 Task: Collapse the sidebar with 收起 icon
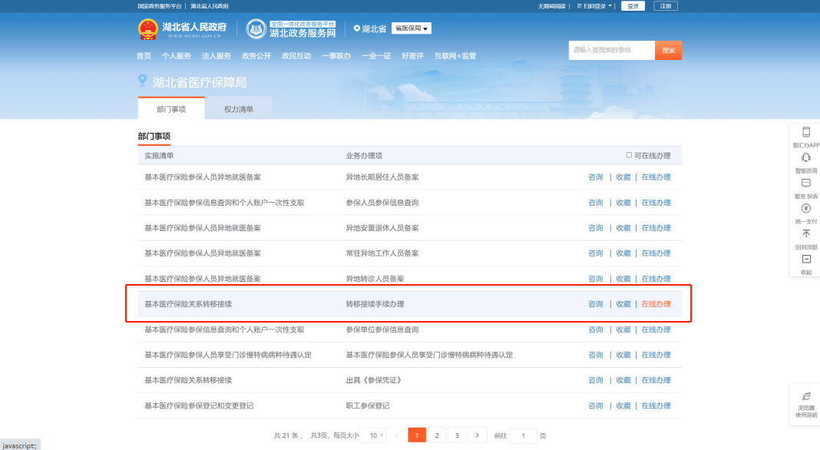pos(806,260)
